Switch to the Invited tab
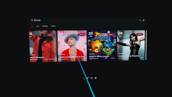The image size is (172, 97). tap(53, 26)
